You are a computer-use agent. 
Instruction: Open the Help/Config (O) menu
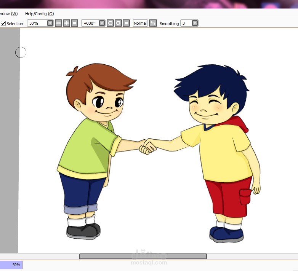coord(40,14)
